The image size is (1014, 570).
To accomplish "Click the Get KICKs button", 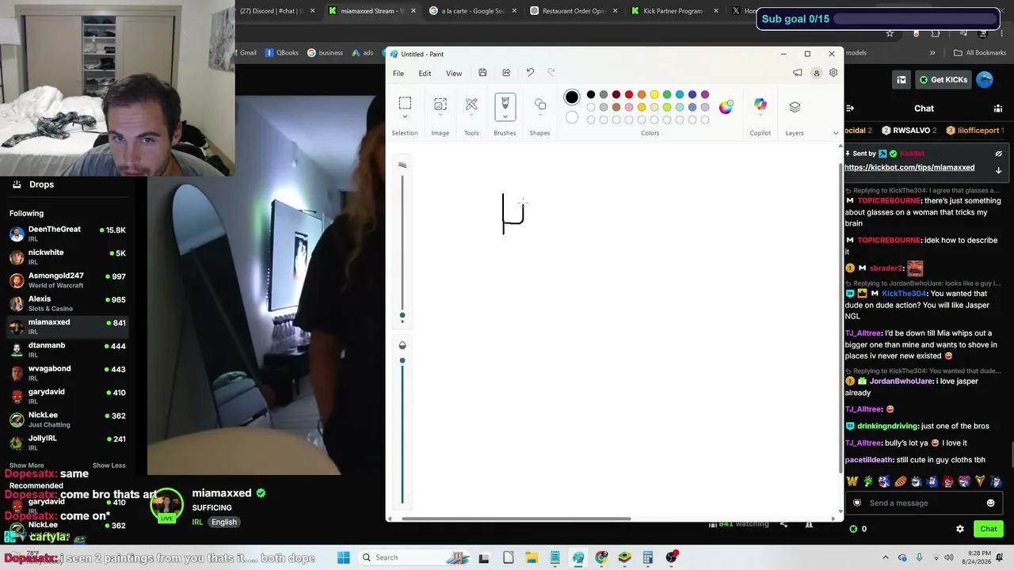I will 943,79.
